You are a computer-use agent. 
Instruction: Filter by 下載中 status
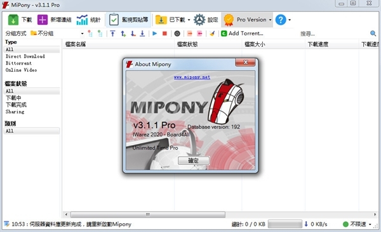(x=13, y=98)
